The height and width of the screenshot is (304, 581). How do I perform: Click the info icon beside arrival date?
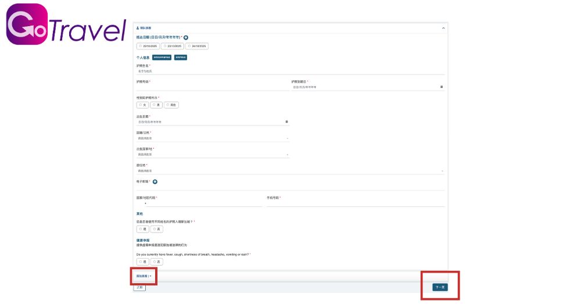tap(186, 37)
